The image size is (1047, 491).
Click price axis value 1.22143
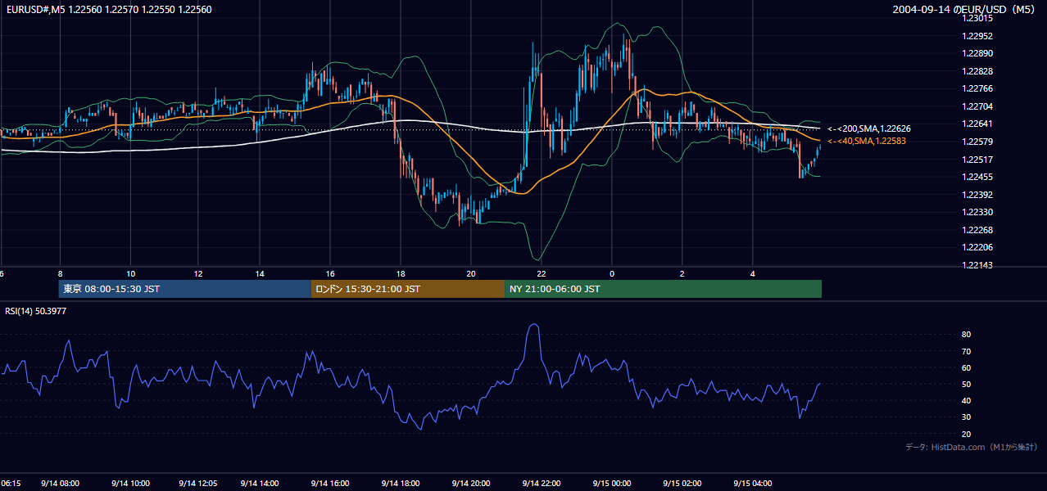977,265
